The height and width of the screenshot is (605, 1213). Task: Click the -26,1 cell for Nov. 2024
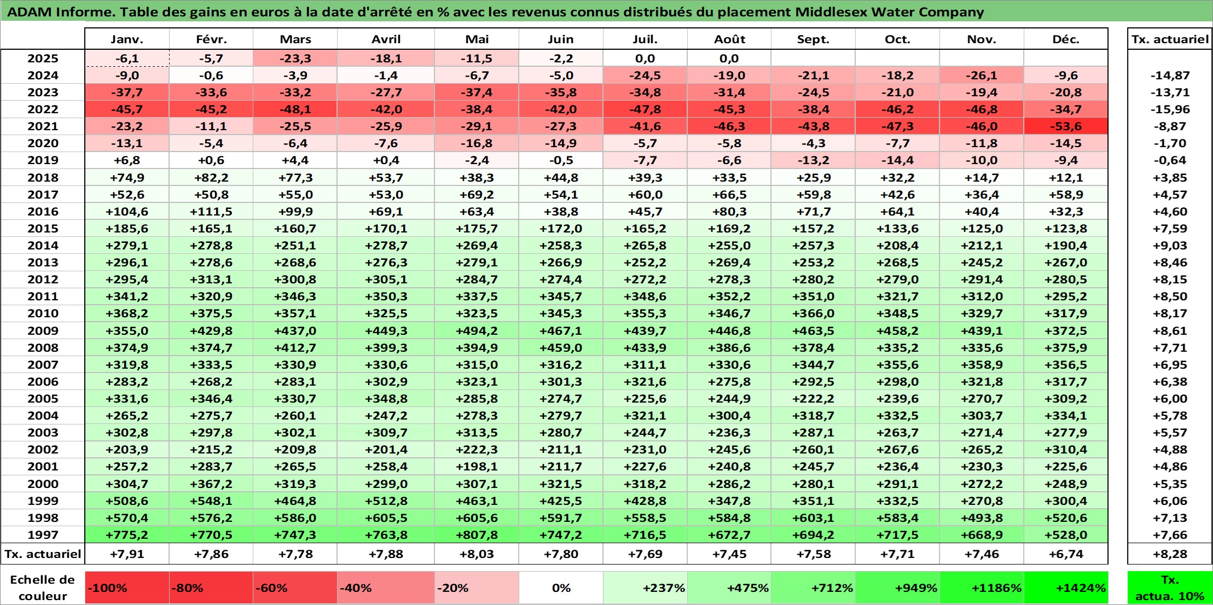click(982, 75)
